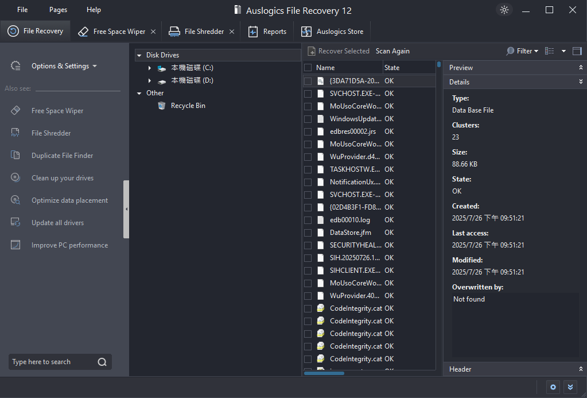Click the File Recovery tab icon
This screenshot has width=587, height=398.
13,31
